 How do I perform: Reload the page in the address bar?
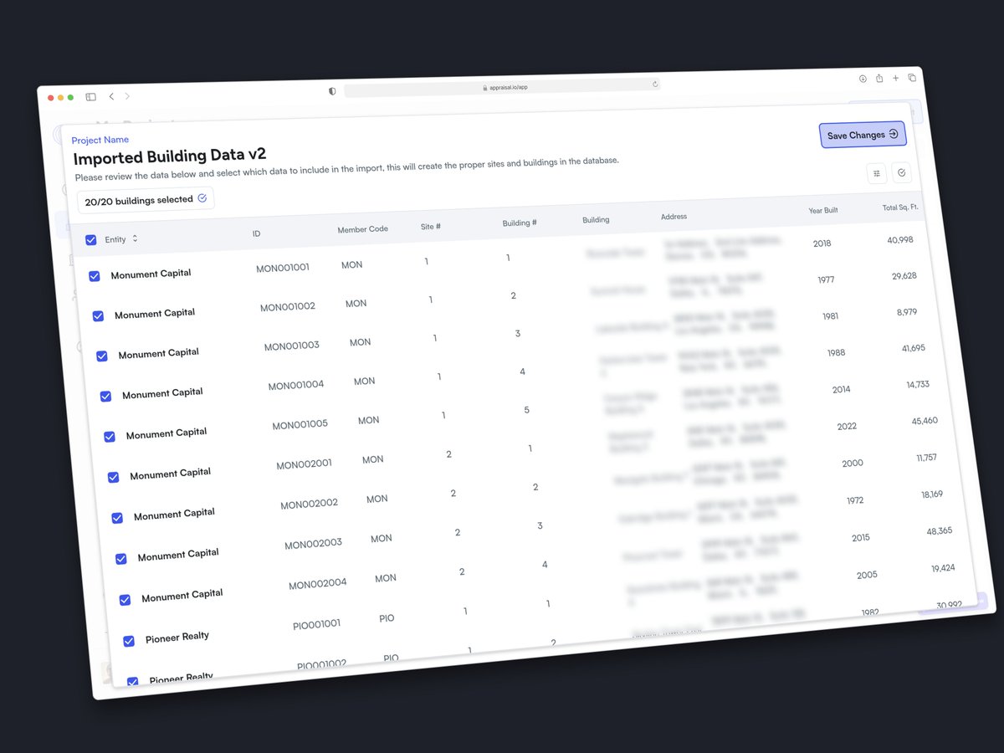(655, 84)
